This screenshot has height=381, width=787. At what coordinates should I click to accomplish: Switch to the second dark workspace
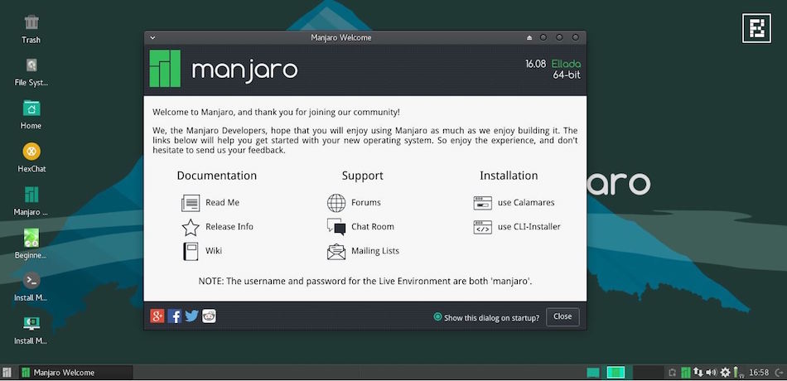point(648,372)
